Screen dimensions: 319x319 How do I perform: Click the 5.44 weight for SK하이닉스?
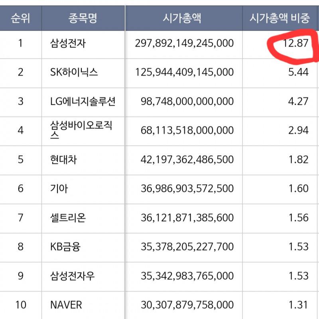[x=298, y=72]
